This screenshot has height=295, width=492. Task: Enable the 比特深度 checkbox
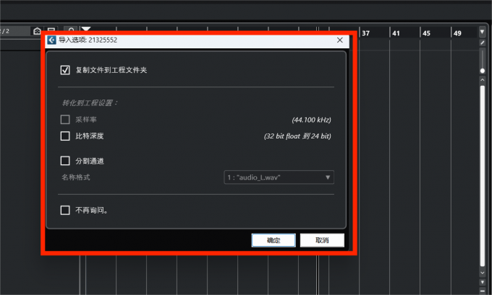[x=65, y=136]
